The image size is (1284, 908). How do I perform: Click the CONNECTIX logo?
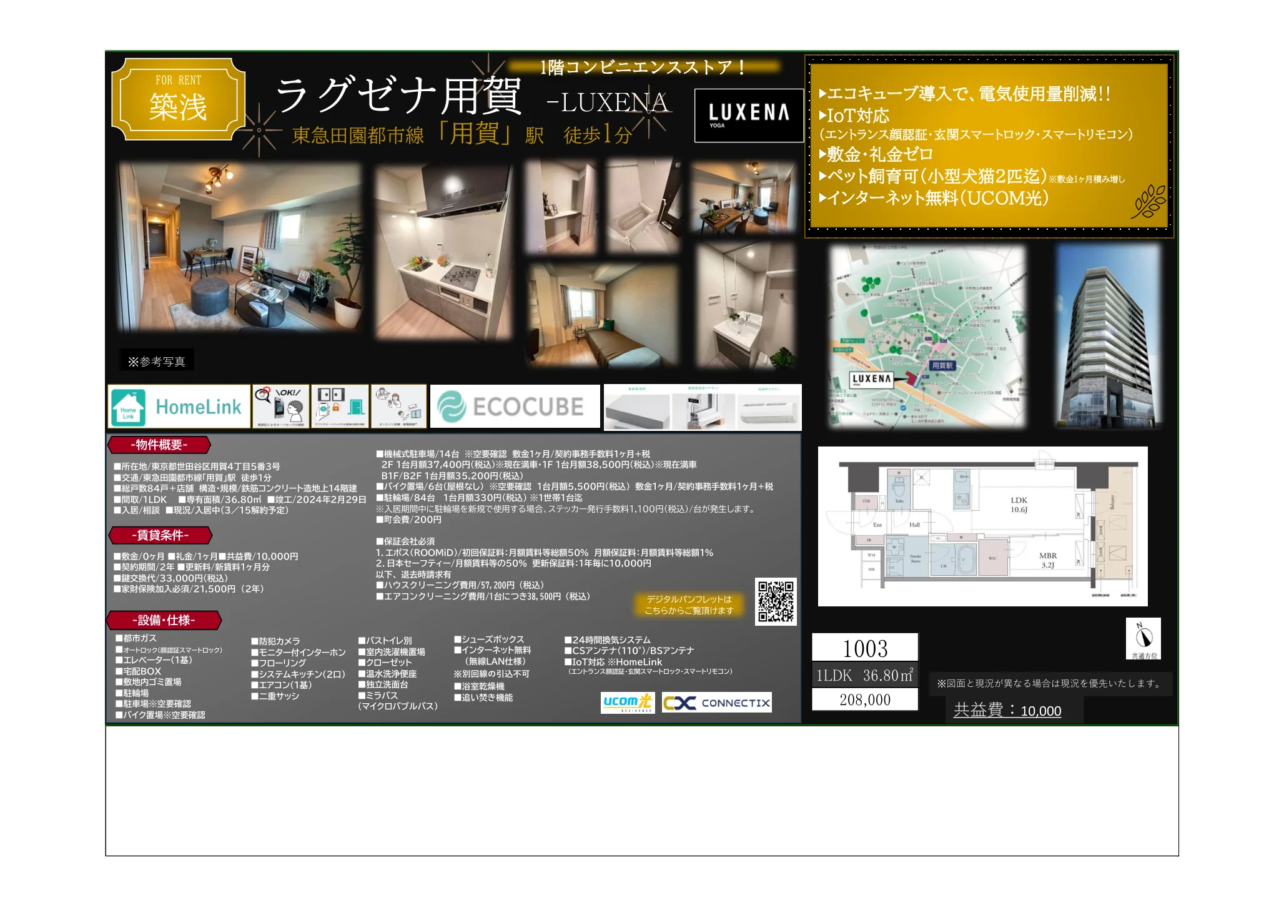click(717, 703)
